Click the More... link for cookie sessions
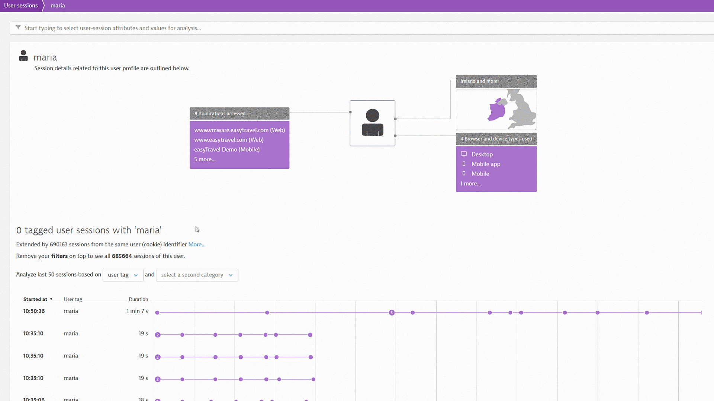Image resolution: width=714 pixels, height=401 pixels. 197,244
